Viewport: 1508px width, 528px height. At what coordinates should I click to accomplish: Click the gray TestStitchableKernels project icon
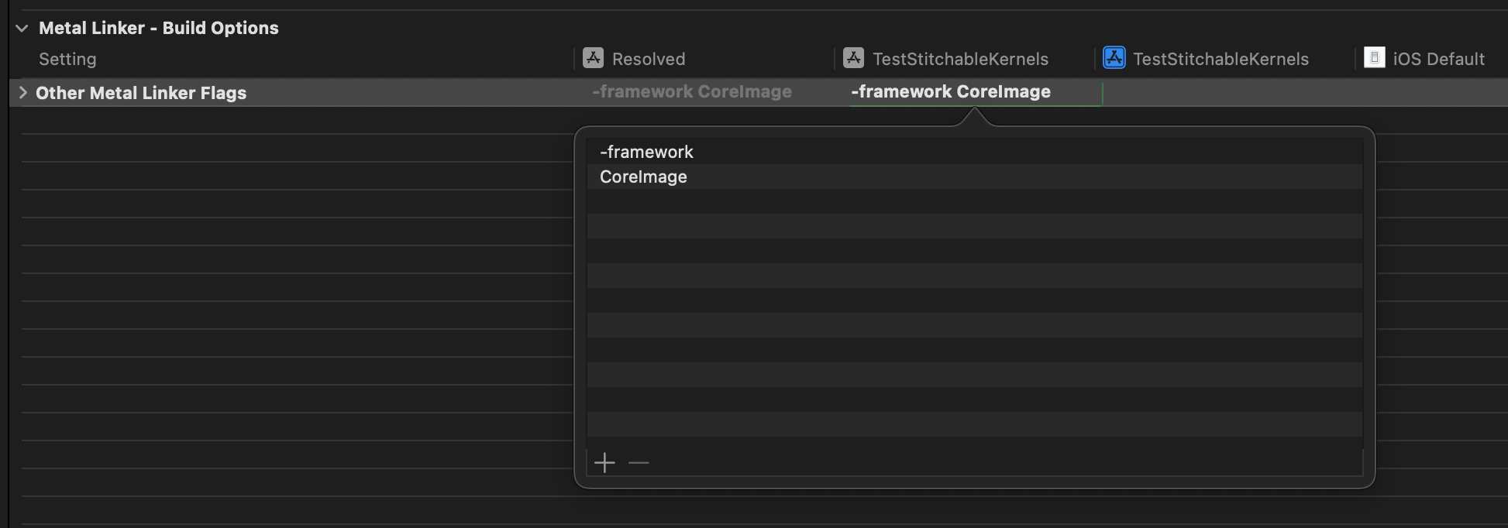(853, 58)
